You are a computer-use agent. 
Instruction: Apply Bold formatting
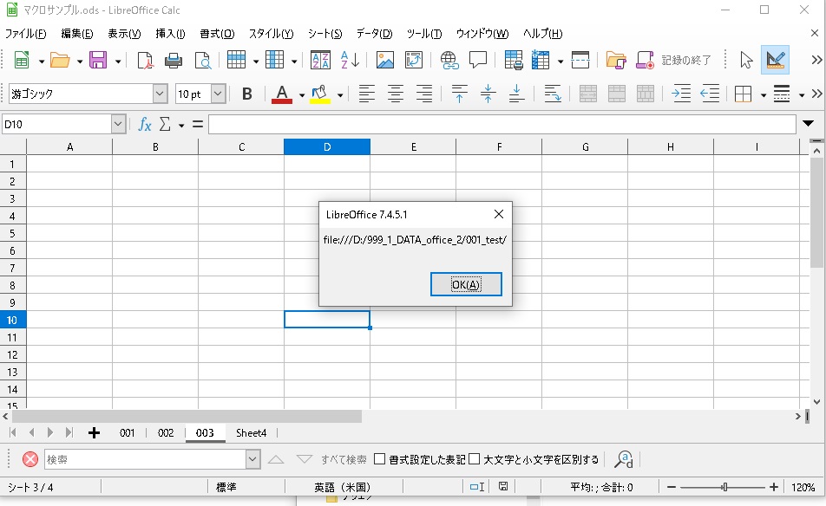click(246, 94)
